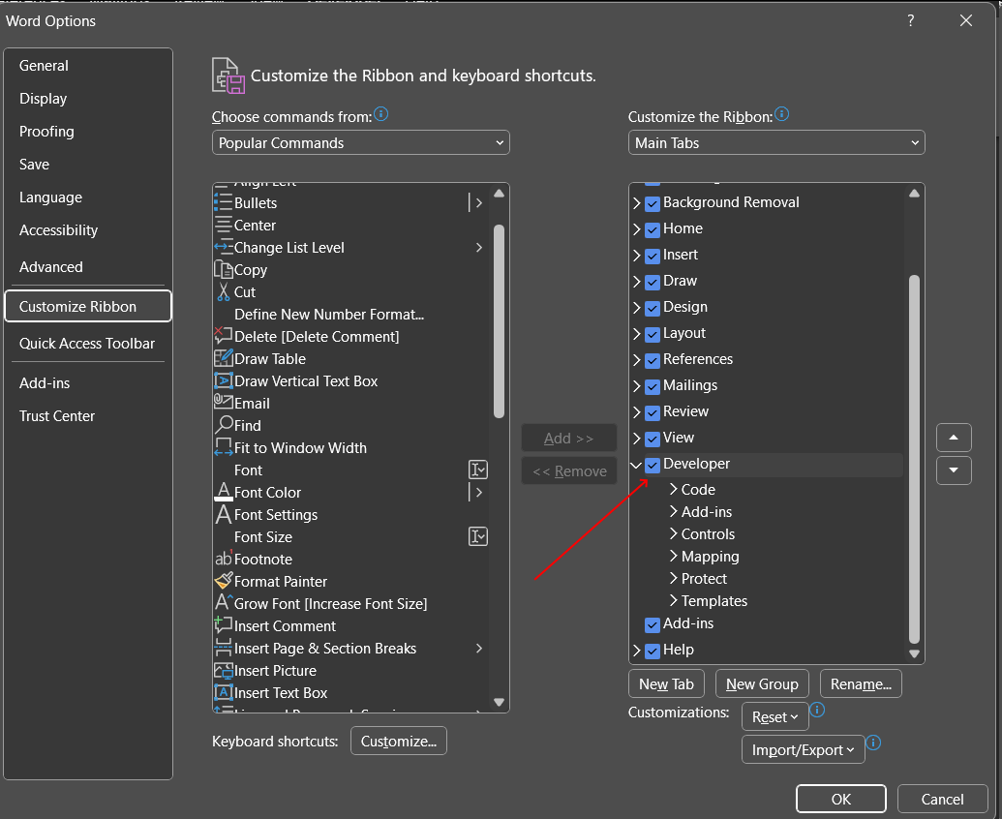This screenshot has width=1002, height=819.
Task: Collapse the Developer tab node
Action: coord(636,465)
